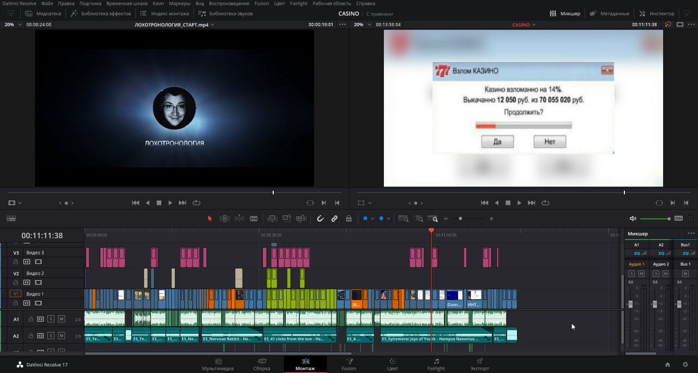Switch to the Цвет page tab
The height and width of the screenshot is (373, 698).
pyautogui.click(x=393, y=364)
